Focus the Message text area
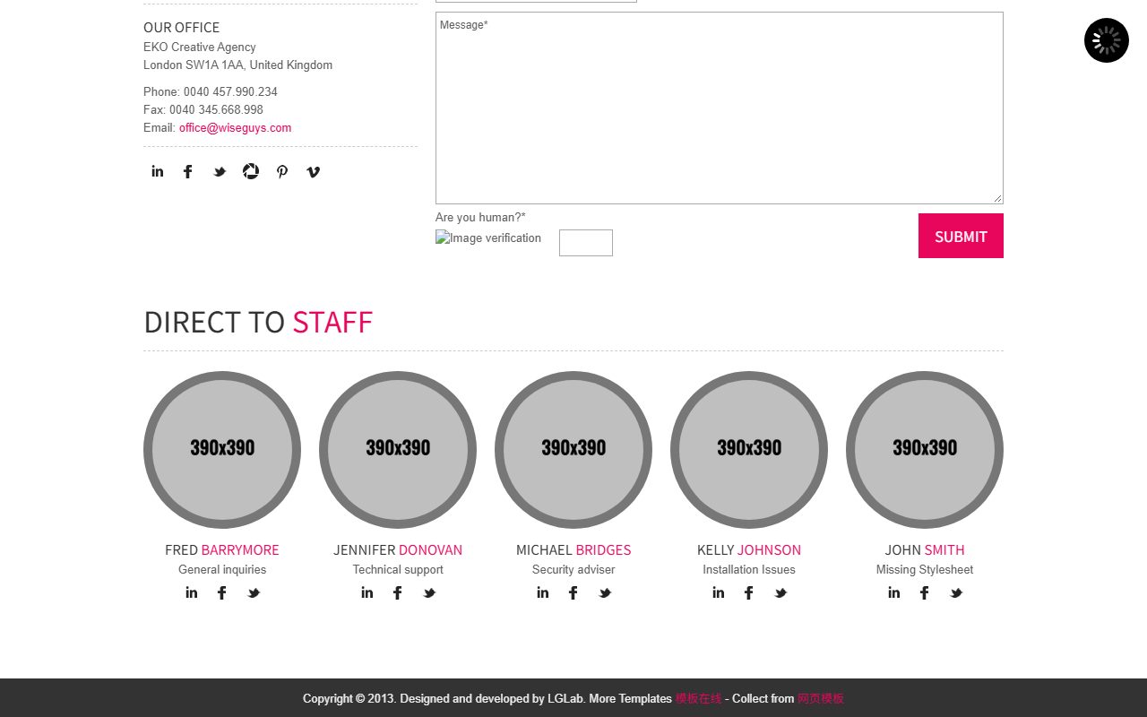This screenshot has height=717, width=1147. pyautogui.click(x=720, y=108)
